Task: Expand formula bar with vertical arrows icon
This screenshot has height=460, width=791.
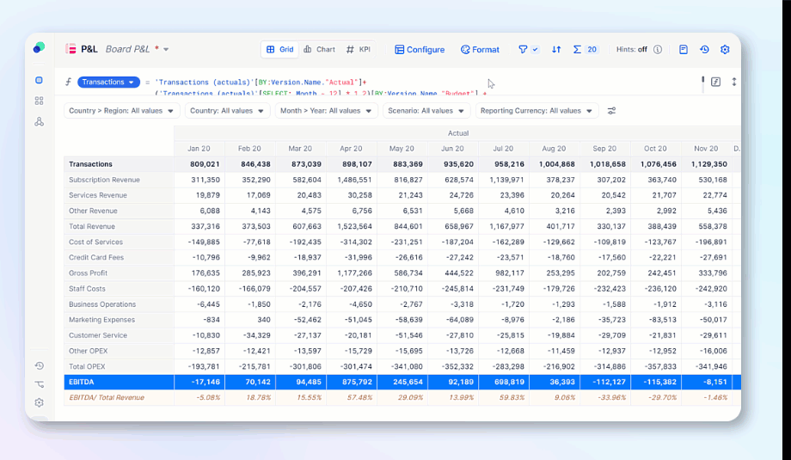Action: tap(734, 82)
